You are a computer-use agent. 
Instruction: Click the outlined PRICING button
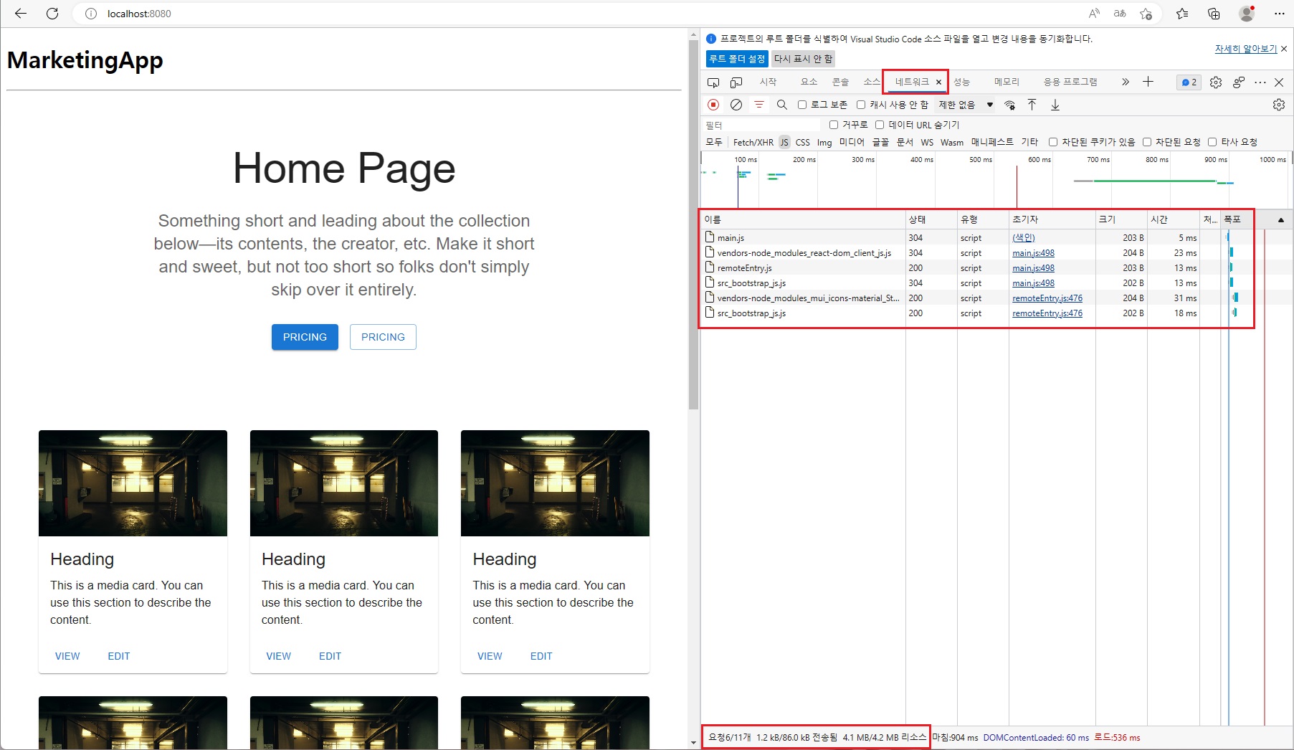(x=383, y=337)
